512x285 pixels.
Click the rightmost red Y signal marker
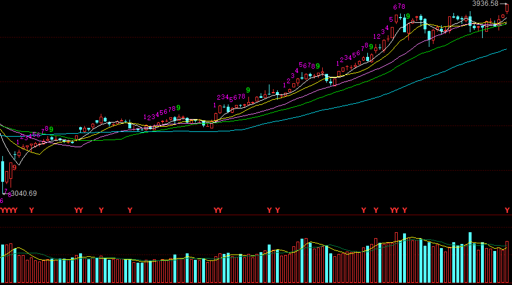pyautogui.click(x=507, y=210)
